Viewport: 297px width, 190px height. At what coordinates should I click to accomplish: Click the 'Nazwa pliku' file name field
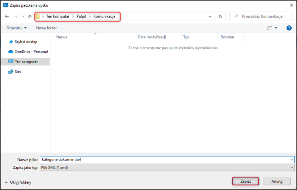coord(167,160)
